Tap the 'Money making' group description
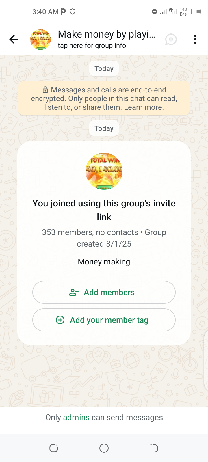208x462 pixels. click(x=104, y=262)
